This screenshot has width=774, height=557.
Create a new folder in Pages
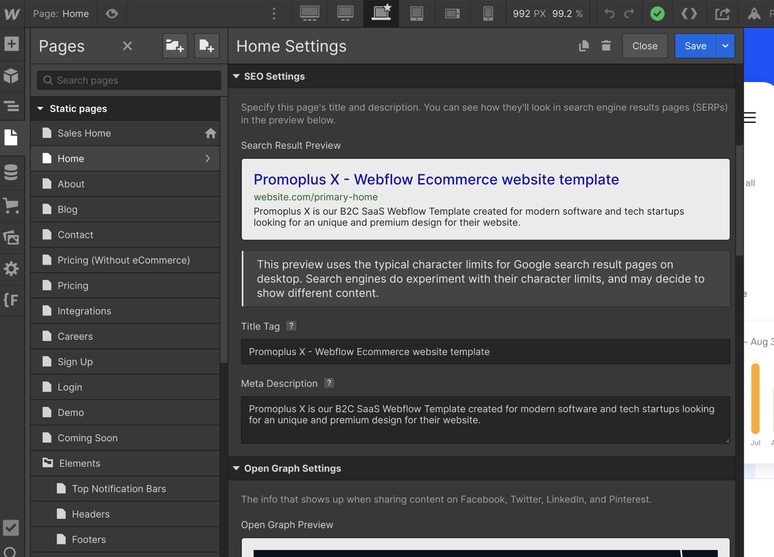click(x=175, y=46)
